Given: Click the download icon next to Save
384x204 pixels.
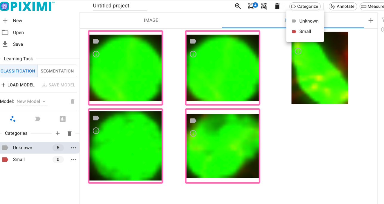Looking at the screenshot, I should [x=5, y=44].
